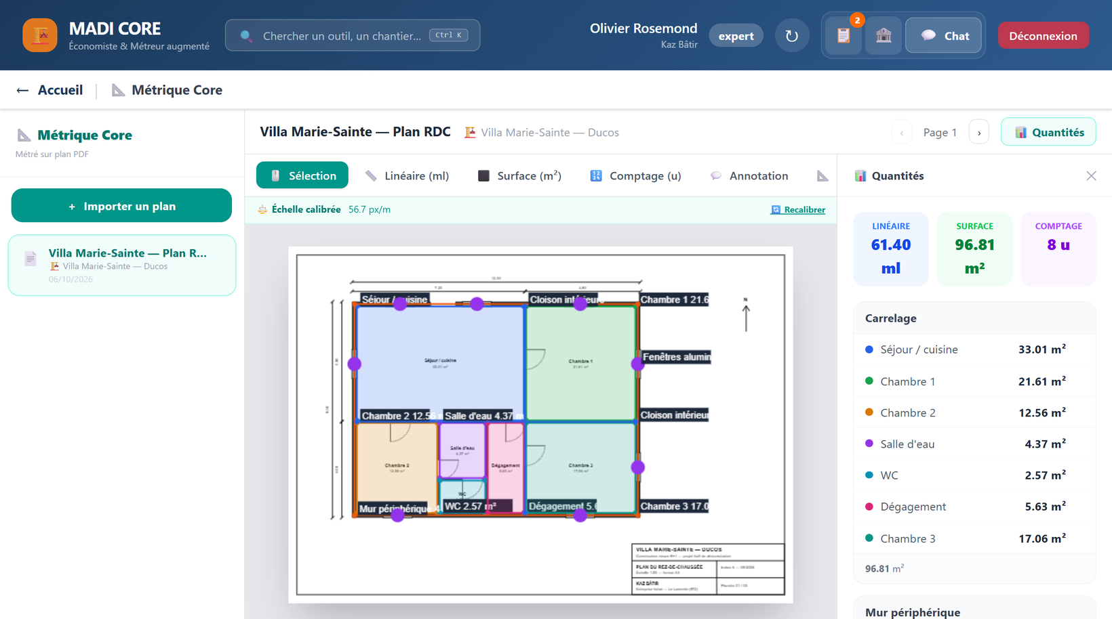The height and width of the screenshot is (619, 1112).
Task: Click the Recalibrer link
Action: tap(798, 210)
